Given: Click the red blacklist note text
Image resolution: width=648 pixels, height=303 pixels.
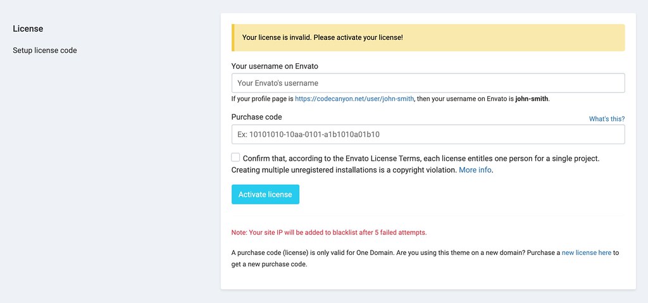Looking at the screenshot, I should coord(329,232).
